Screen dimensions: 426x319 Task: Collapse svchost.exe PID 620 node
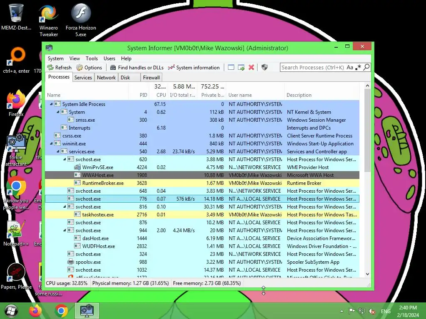tap(64, 159)
